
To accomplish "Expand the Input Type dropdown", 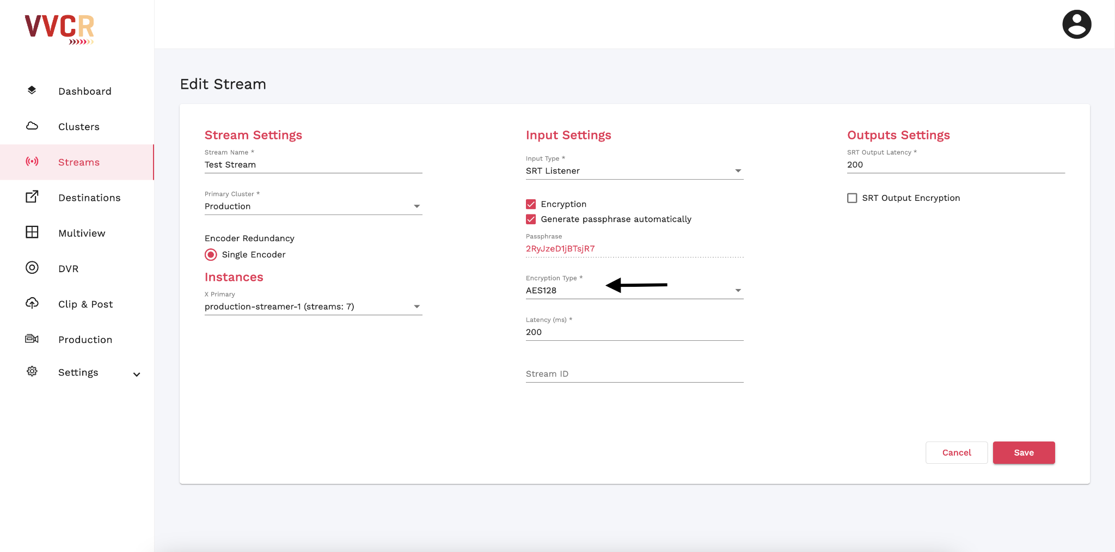I will tap(634, 171).
